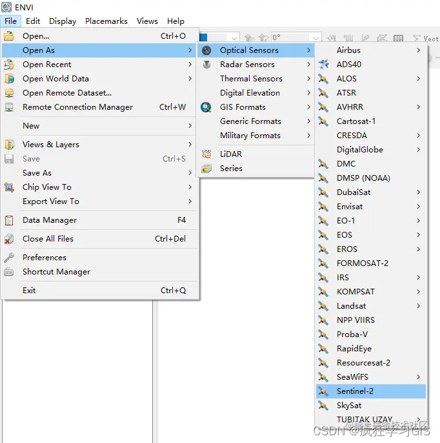Click the Vector toolbar button
Screen dimensions: 440x443
coord(426,39)
